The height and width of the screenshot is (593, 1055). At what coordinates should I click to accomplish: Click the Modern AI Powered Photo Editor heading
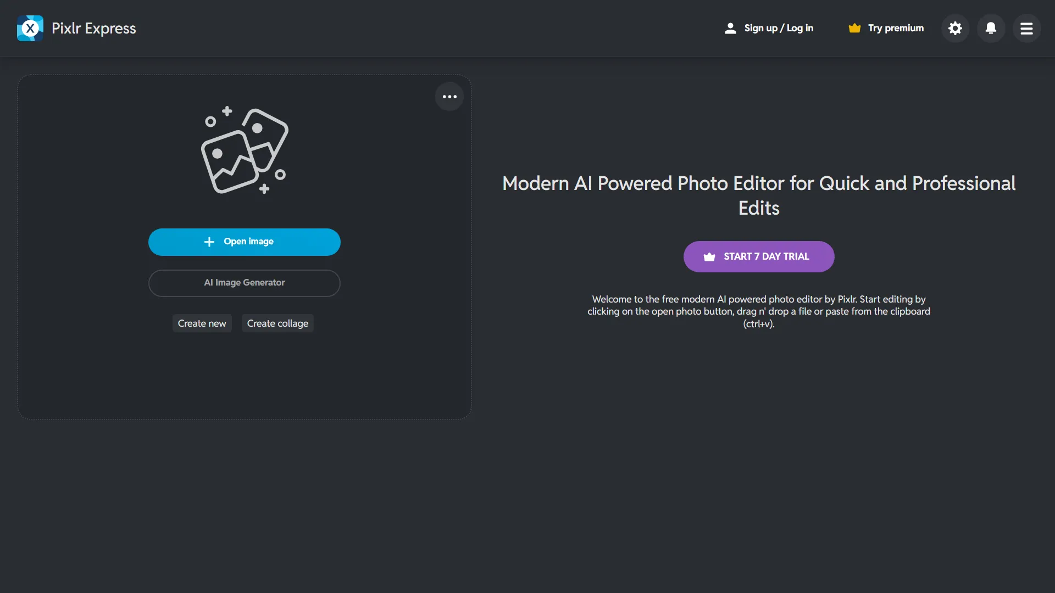(759, 195)
